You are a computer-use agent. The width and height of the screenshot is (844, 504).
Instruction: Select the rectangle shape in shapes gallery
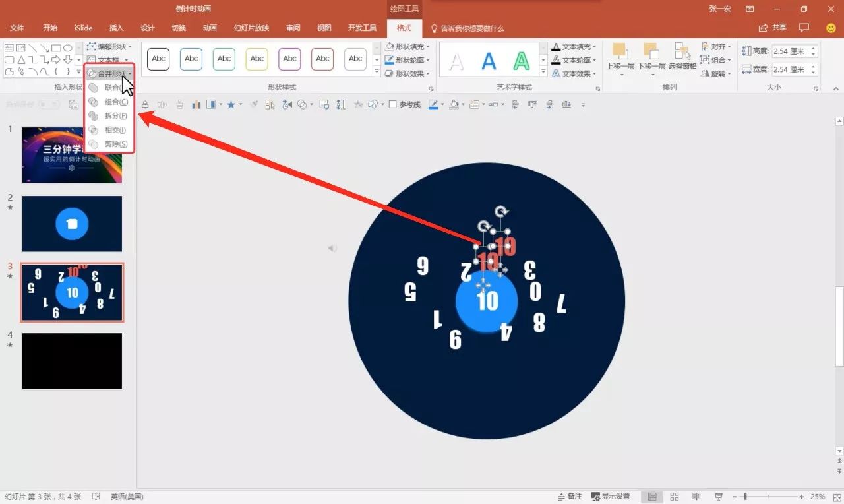click(x=57, y=48)
